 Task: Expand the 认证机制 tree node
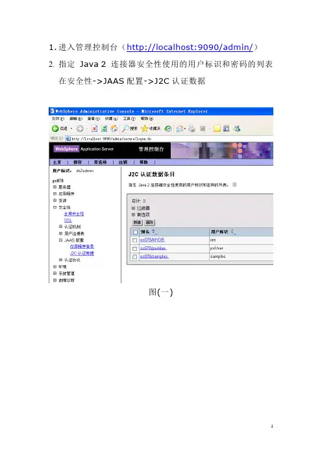click(x=61, y=226)
